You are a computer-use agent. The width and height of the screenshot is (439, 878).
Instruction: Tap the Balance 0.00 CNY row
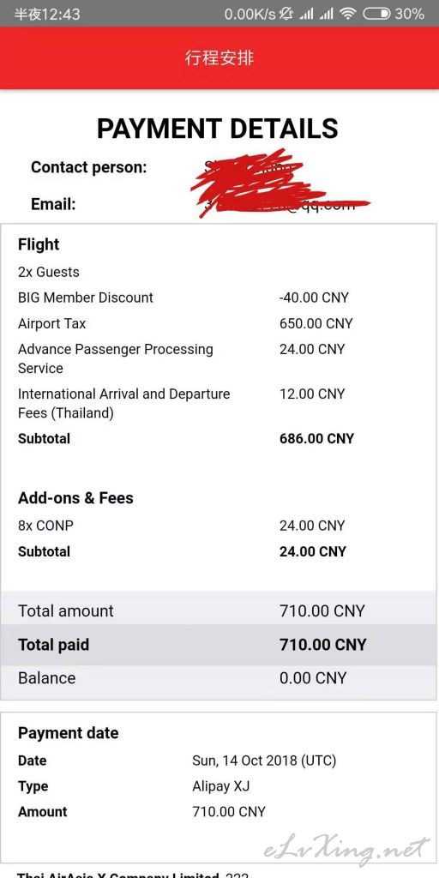tap(219, 678)
